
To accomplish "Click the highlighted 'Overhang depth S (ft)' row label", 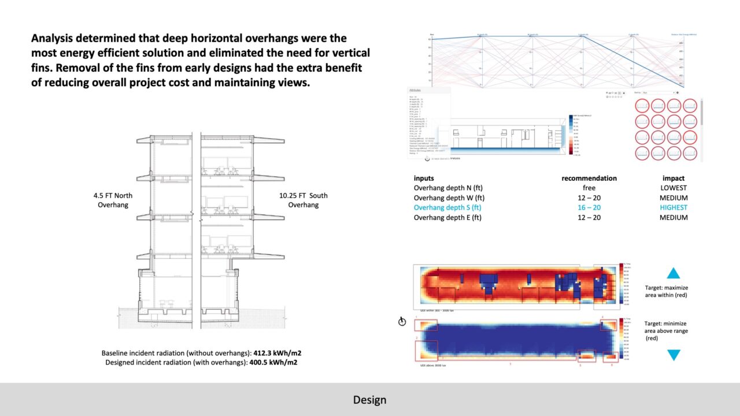I will pos(447,207).
